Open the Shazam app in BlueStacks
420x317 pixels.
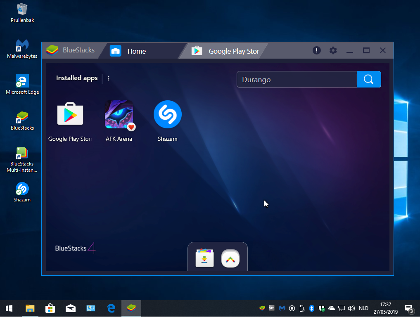168,114
